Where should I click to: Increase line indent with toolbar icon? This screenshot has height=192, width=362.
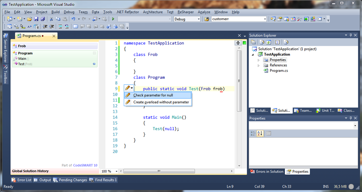tap(52, 26)
